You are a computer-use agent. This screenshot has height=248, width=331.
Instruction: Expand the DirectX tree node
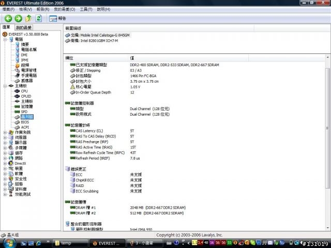point(5,163)
